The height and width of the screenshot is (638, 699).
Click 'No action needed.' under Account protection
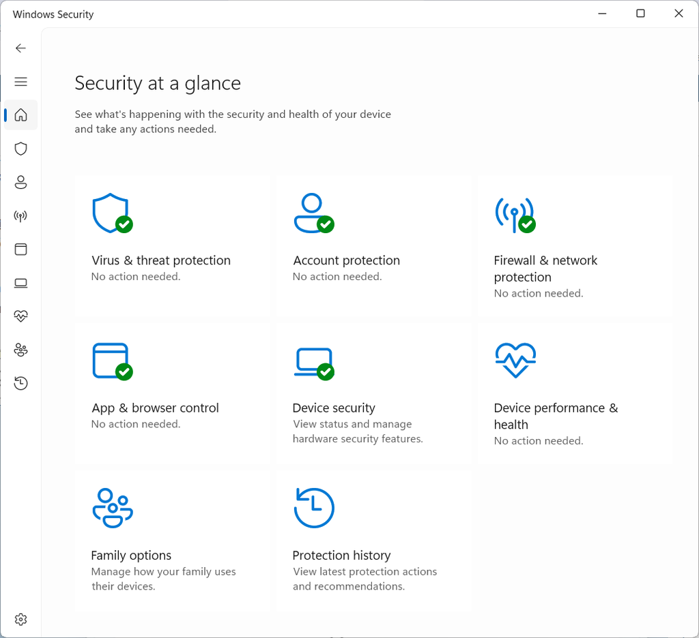pos(337,277)
